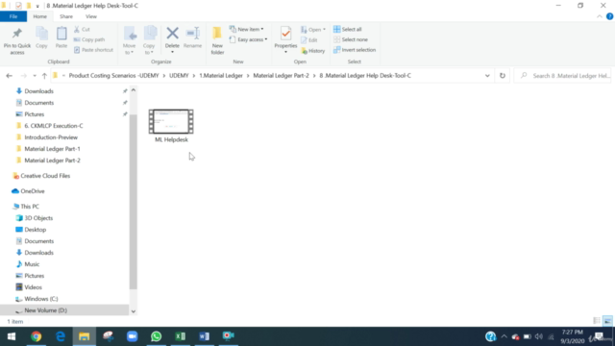This screenshot has height=346, width=615.
Task: Switch to details view icon
Action: [x=597, y=321]
